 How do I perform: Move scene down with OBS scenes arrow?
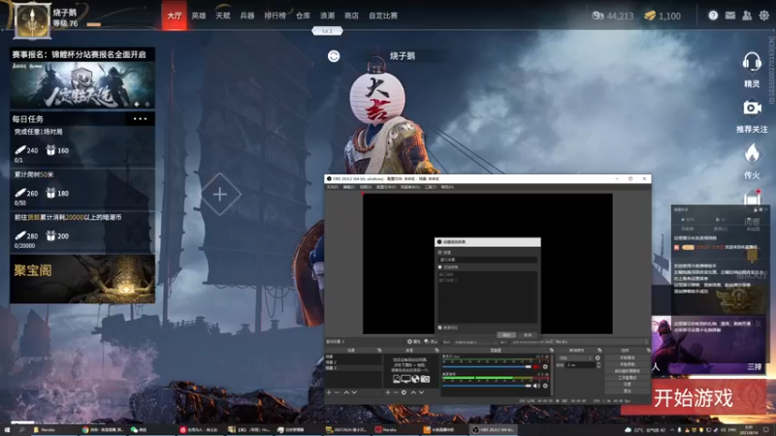(354, 392)
